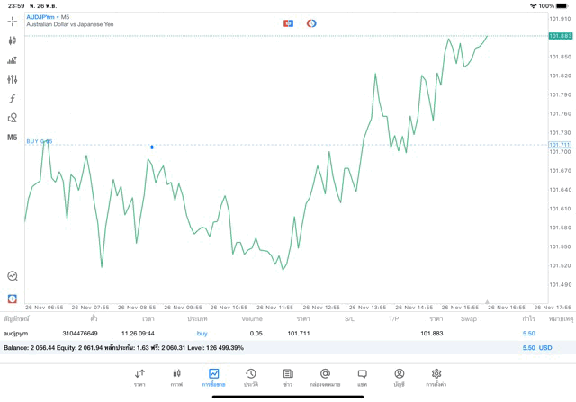Click the chart clock icon at lower left
The width and height of the screenshot is (576, 402).
coord(13,276)
